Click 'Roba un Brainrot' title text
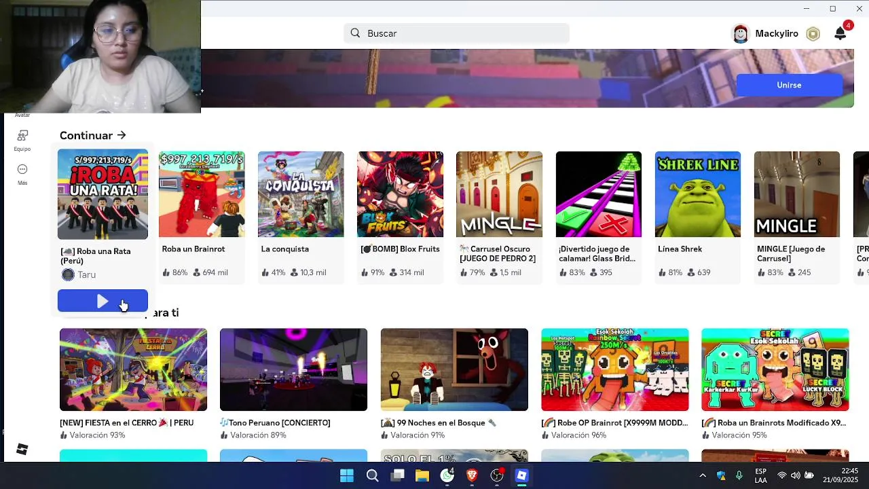 click(x=193, y=249)
